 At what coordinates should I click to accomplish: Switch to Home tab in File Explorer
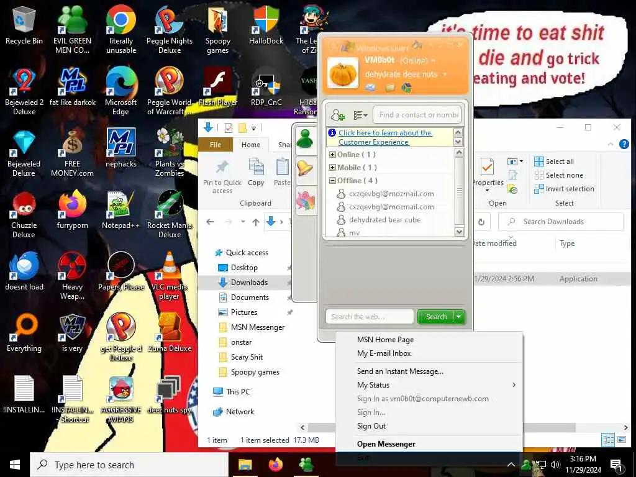tap(251, 145)
